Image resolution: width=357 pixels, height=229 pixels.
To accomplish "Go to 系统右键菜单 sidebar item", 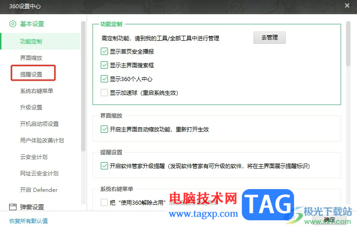I will (37, 91).
